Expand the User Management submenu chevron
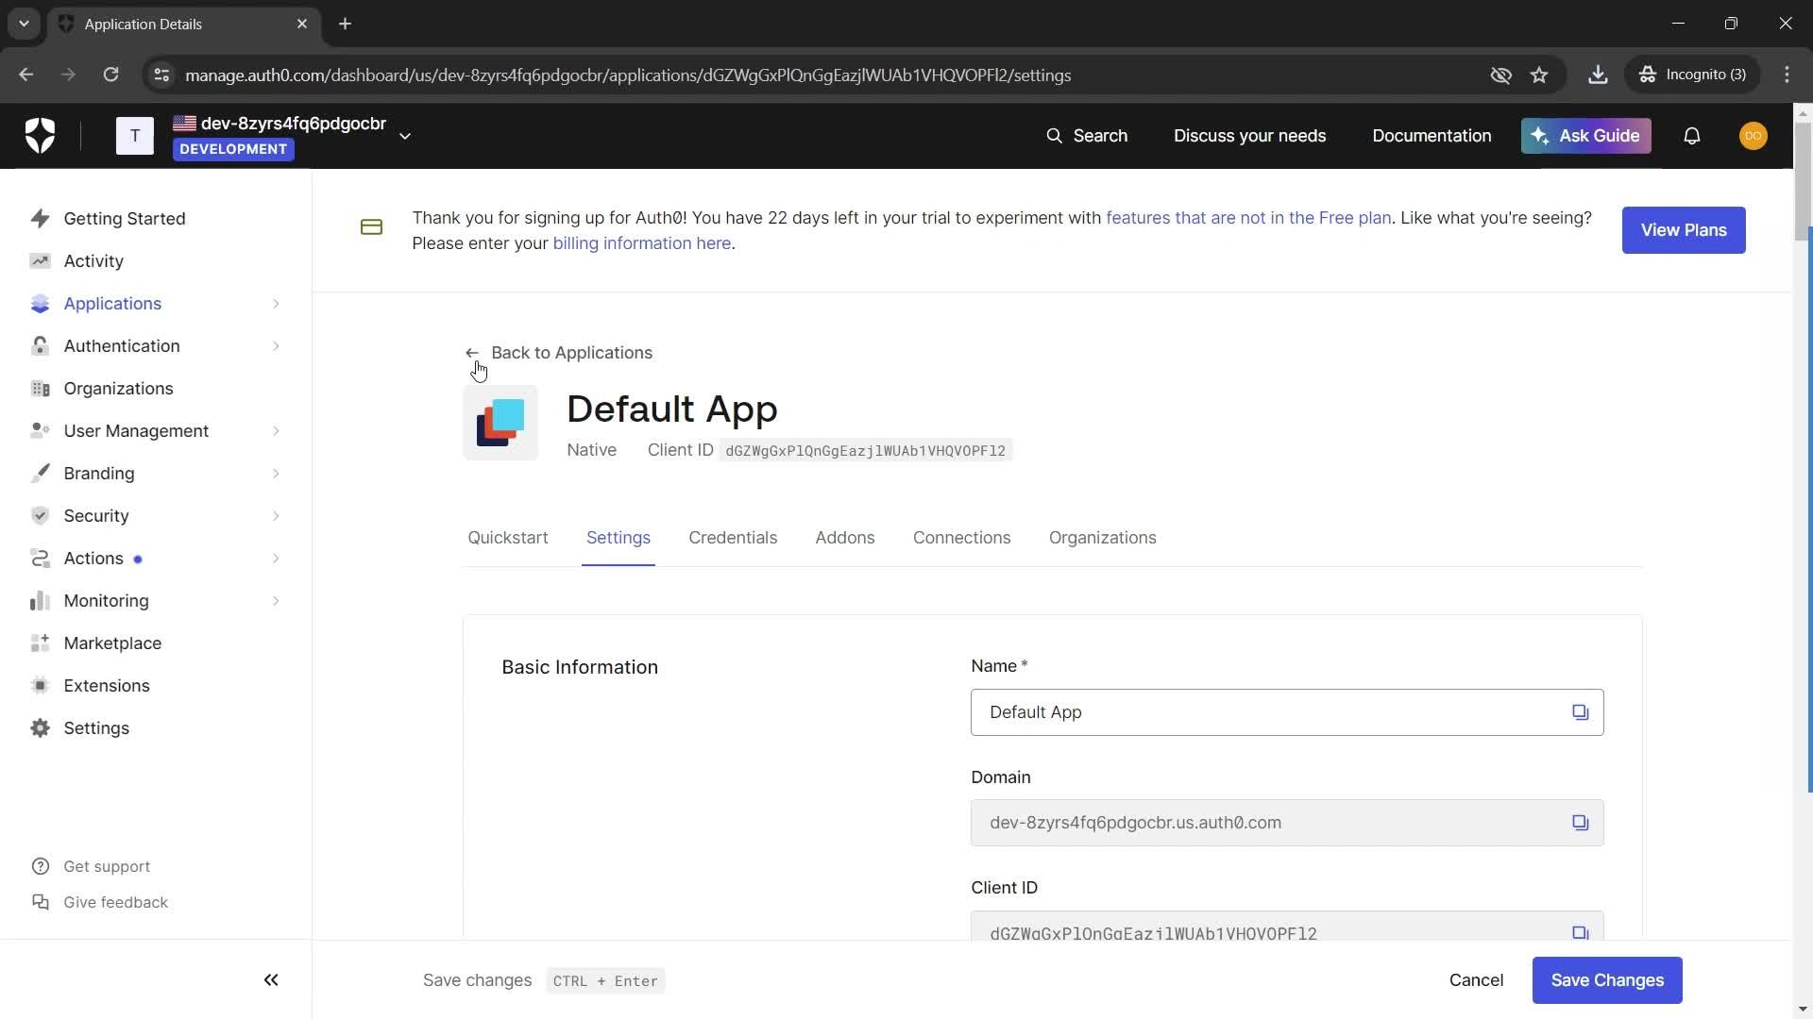The width and height of the screenshot is (1813, 1019). (x=276, y=431)
